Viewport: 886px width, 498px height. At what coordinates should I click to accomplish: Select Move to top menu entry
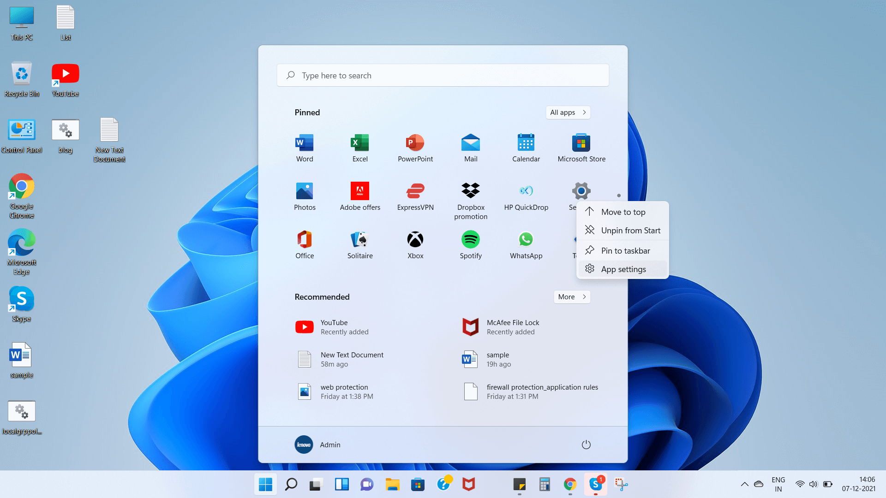[623, 212]
